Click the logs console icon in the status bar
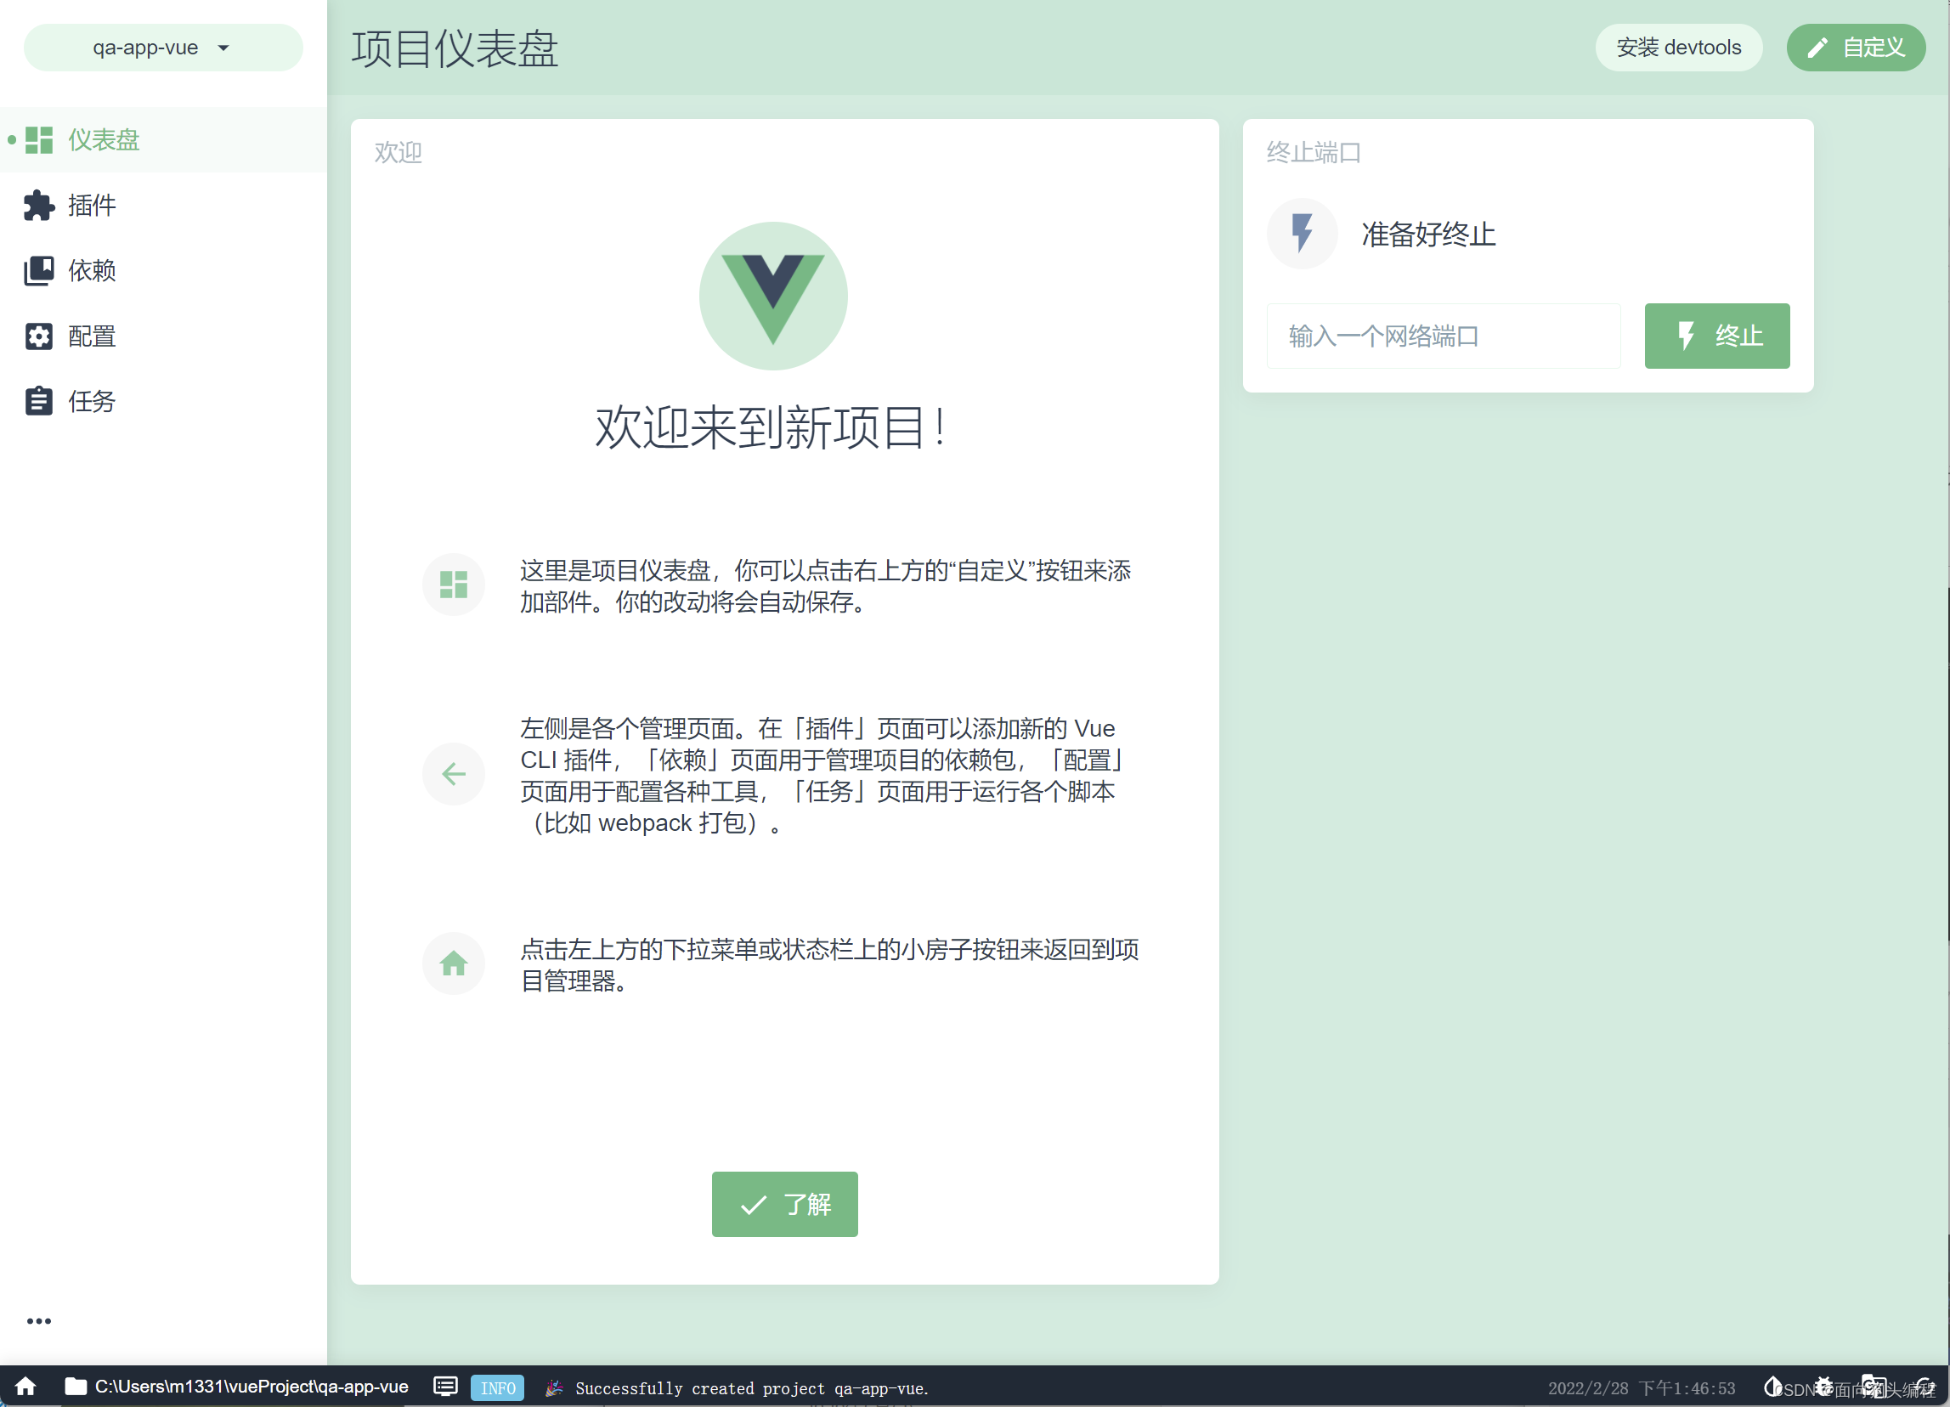This screenshot has height=1407, width=1950. click(x=445, y=1386)
